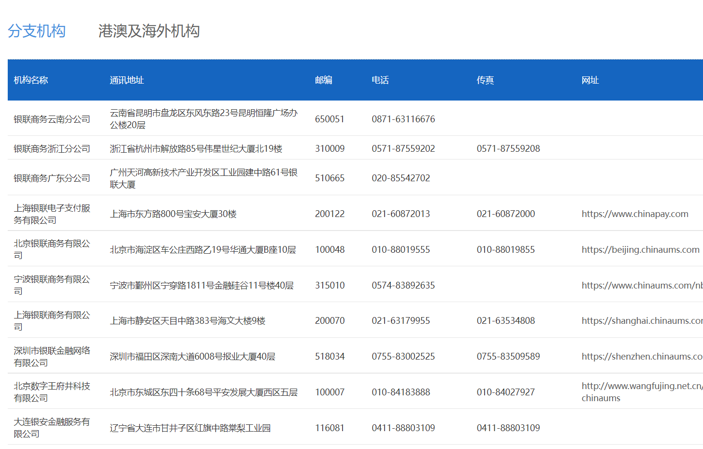Select 北京银联商务有限公司 name cell
This screenshot has height=449, width=703.
click(52, 249)
